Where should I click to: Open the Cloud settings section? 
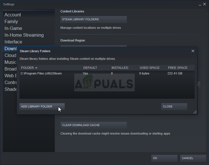tap(10, 56)
